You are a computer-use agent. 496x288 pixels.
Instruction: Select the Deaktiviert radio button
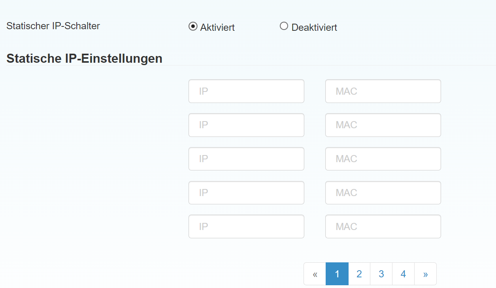point(284,26)
